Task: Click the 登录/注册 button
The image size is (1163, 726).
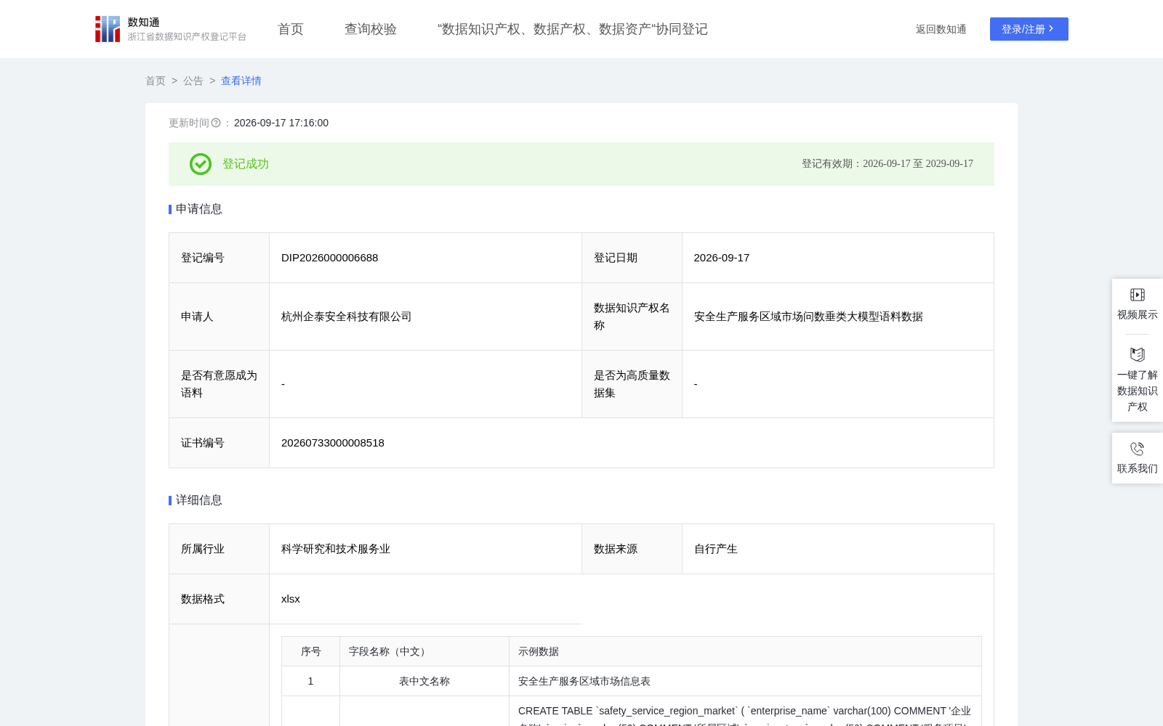Action: pos(1029,29)
